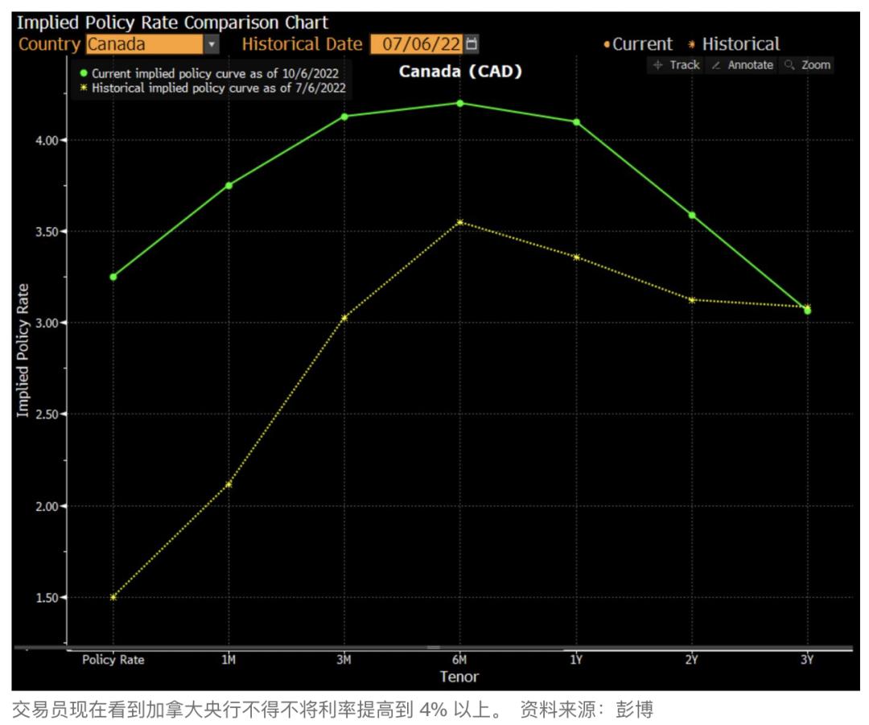
Task: Click the yellow 1Y historical data point
Action: tap(575, 257)
